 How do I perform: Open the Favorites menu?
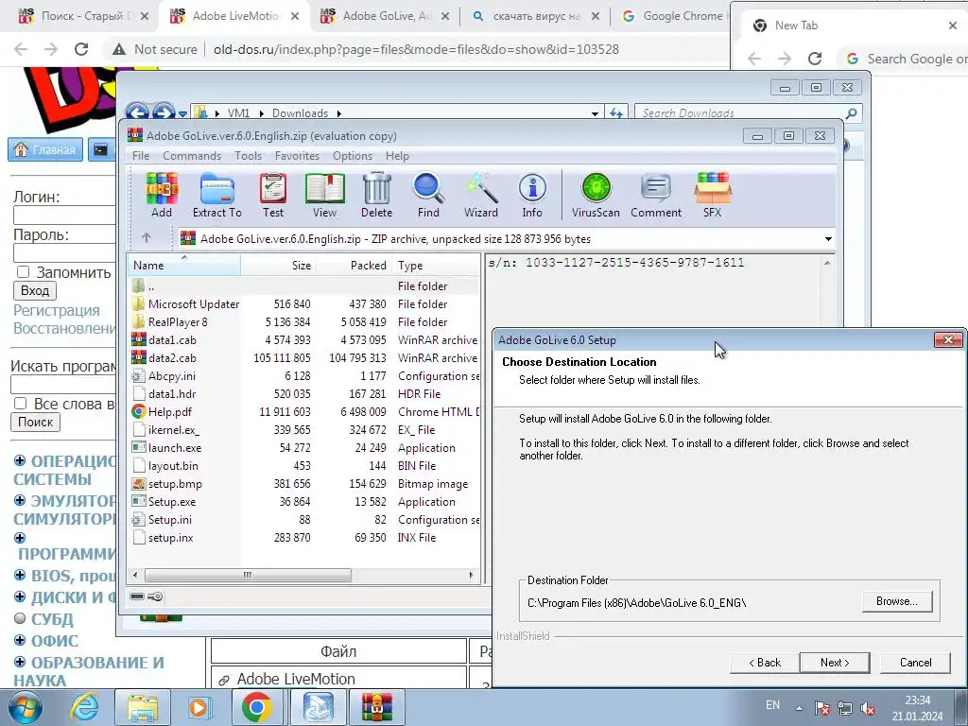(x=297, y=156)
